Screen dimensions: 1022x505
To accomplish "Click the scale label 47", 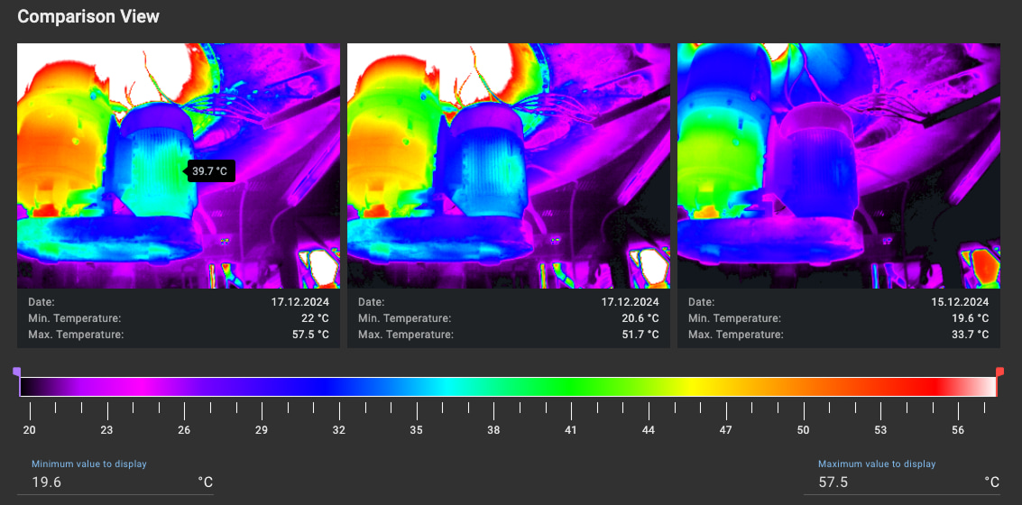I will pyautogui.click(x=725, y=431).
